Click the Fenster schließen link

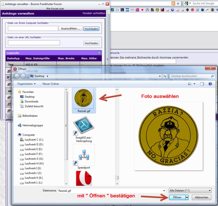(94, 13)
